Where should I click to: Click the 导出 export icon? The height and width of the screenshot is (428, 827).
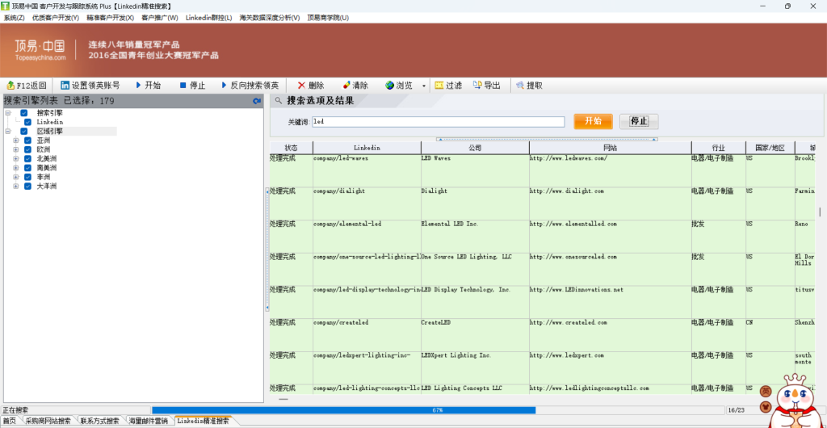(x=477, y=85)
